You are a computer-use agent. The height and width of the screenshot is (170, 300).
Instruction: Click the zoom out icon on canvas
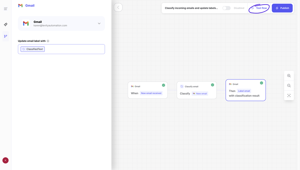[x=289, y=85]
